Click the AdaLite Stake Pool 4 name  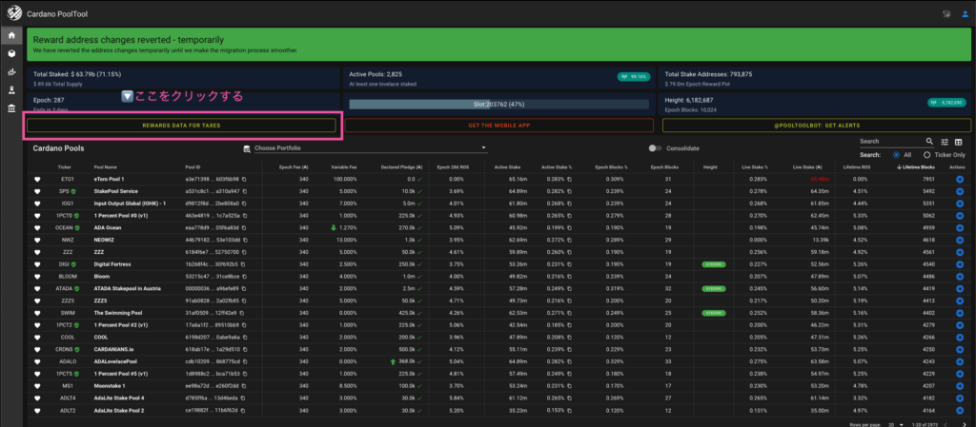pyautogui.click(x=119, y=398)
